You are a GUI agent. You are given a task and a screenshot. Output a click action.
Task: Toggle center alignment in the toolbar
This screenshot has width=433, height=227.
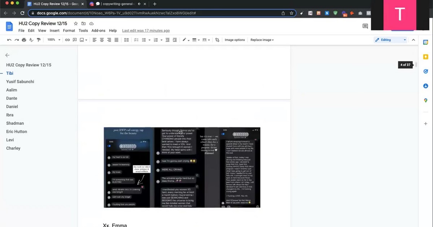tap(102, 40)
